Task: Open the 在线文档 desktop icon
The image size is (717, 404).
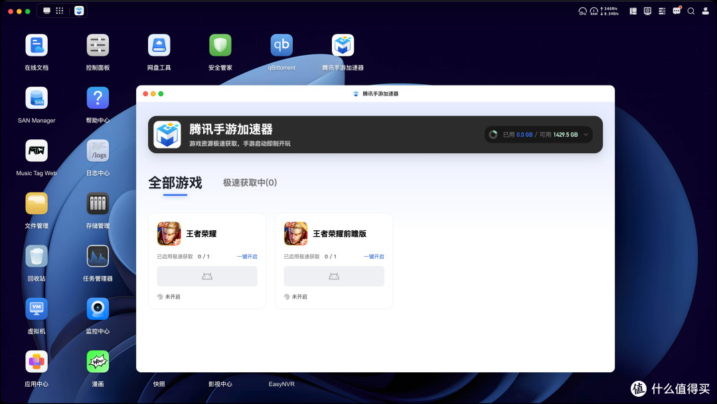Action: pyautogui.click(x=37, y=45)
